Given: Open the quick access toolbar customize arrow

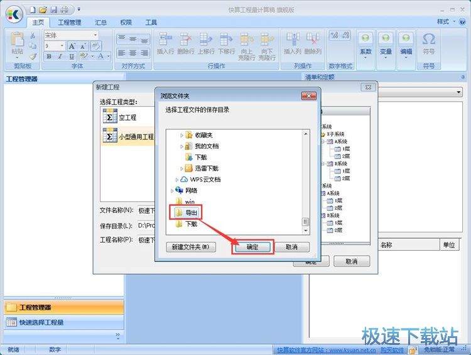Looking at the screenshot, I should (78, 9).
